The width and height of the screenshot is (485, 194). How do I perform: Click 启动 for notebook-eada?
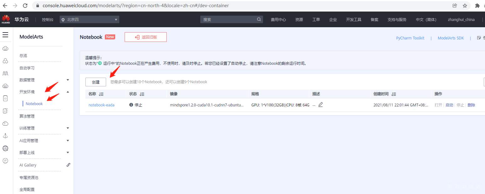coord(449,105)
